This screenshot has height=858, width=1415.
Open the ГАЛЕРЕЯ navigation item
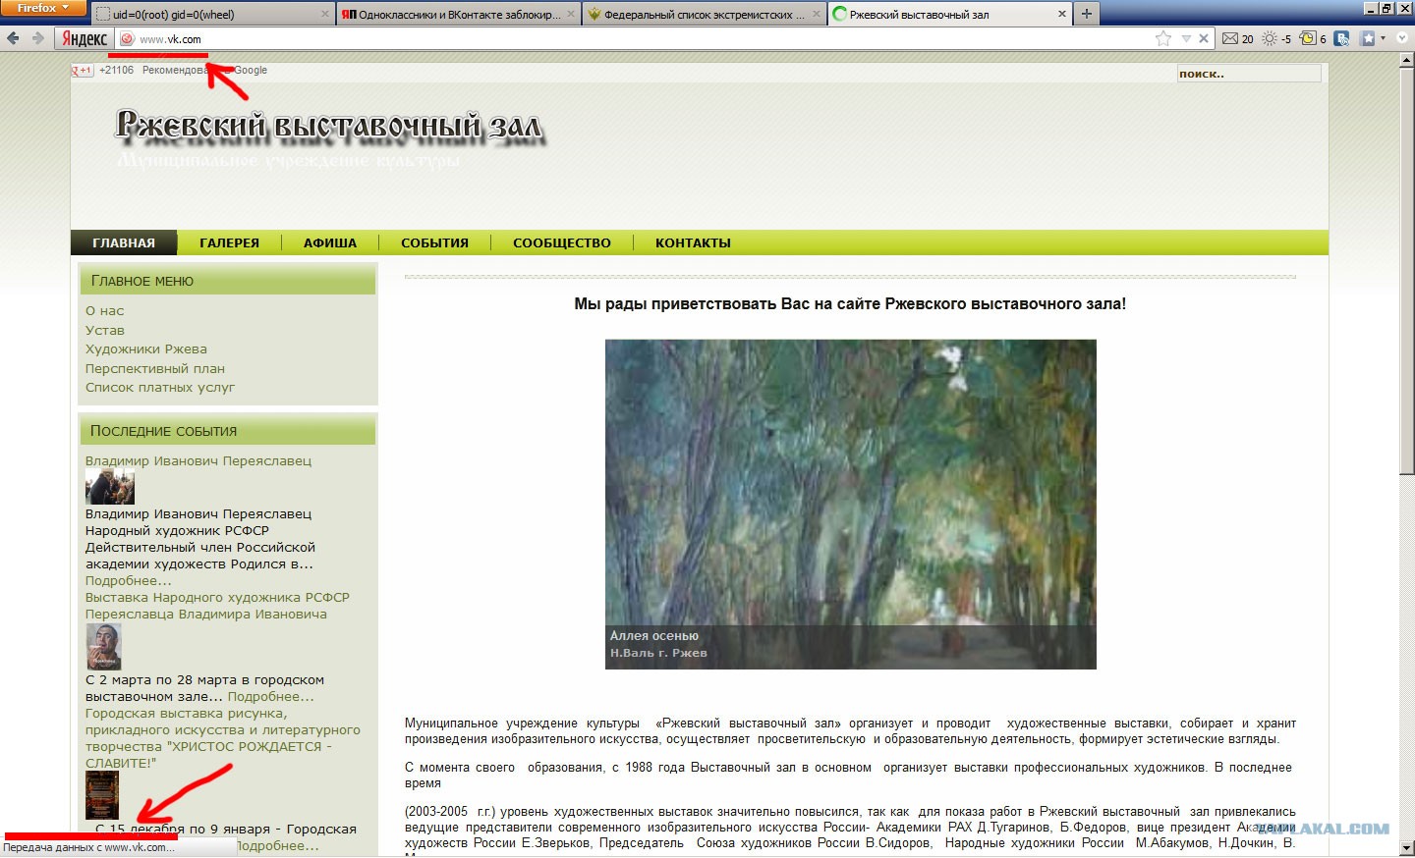pos(230,242)
